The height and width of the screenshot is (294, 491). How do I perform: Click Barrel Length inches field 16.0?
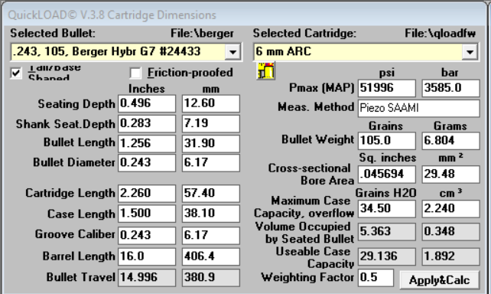147,256
